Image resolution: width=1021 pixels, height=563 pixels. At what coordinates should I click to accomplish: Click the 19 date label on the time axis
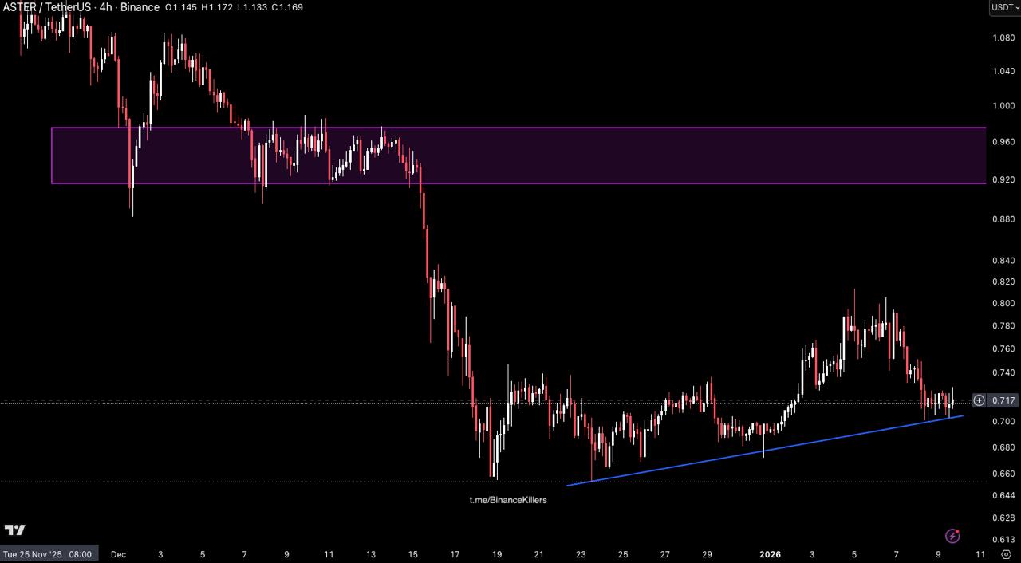coord(497,554)
